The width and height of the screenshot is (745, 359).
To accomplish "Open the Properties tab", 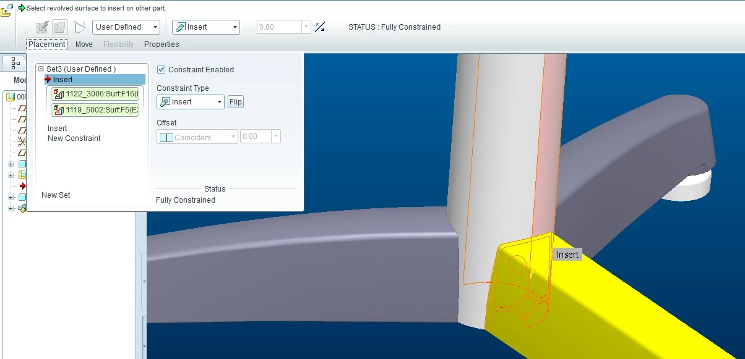I will pyautogui.click(x=161, y=44).
